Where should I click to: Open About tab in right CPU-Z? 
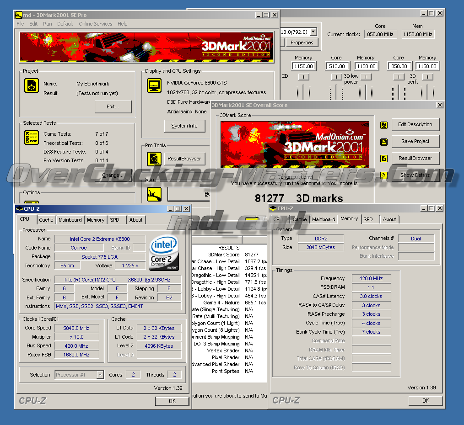(389, 219)
